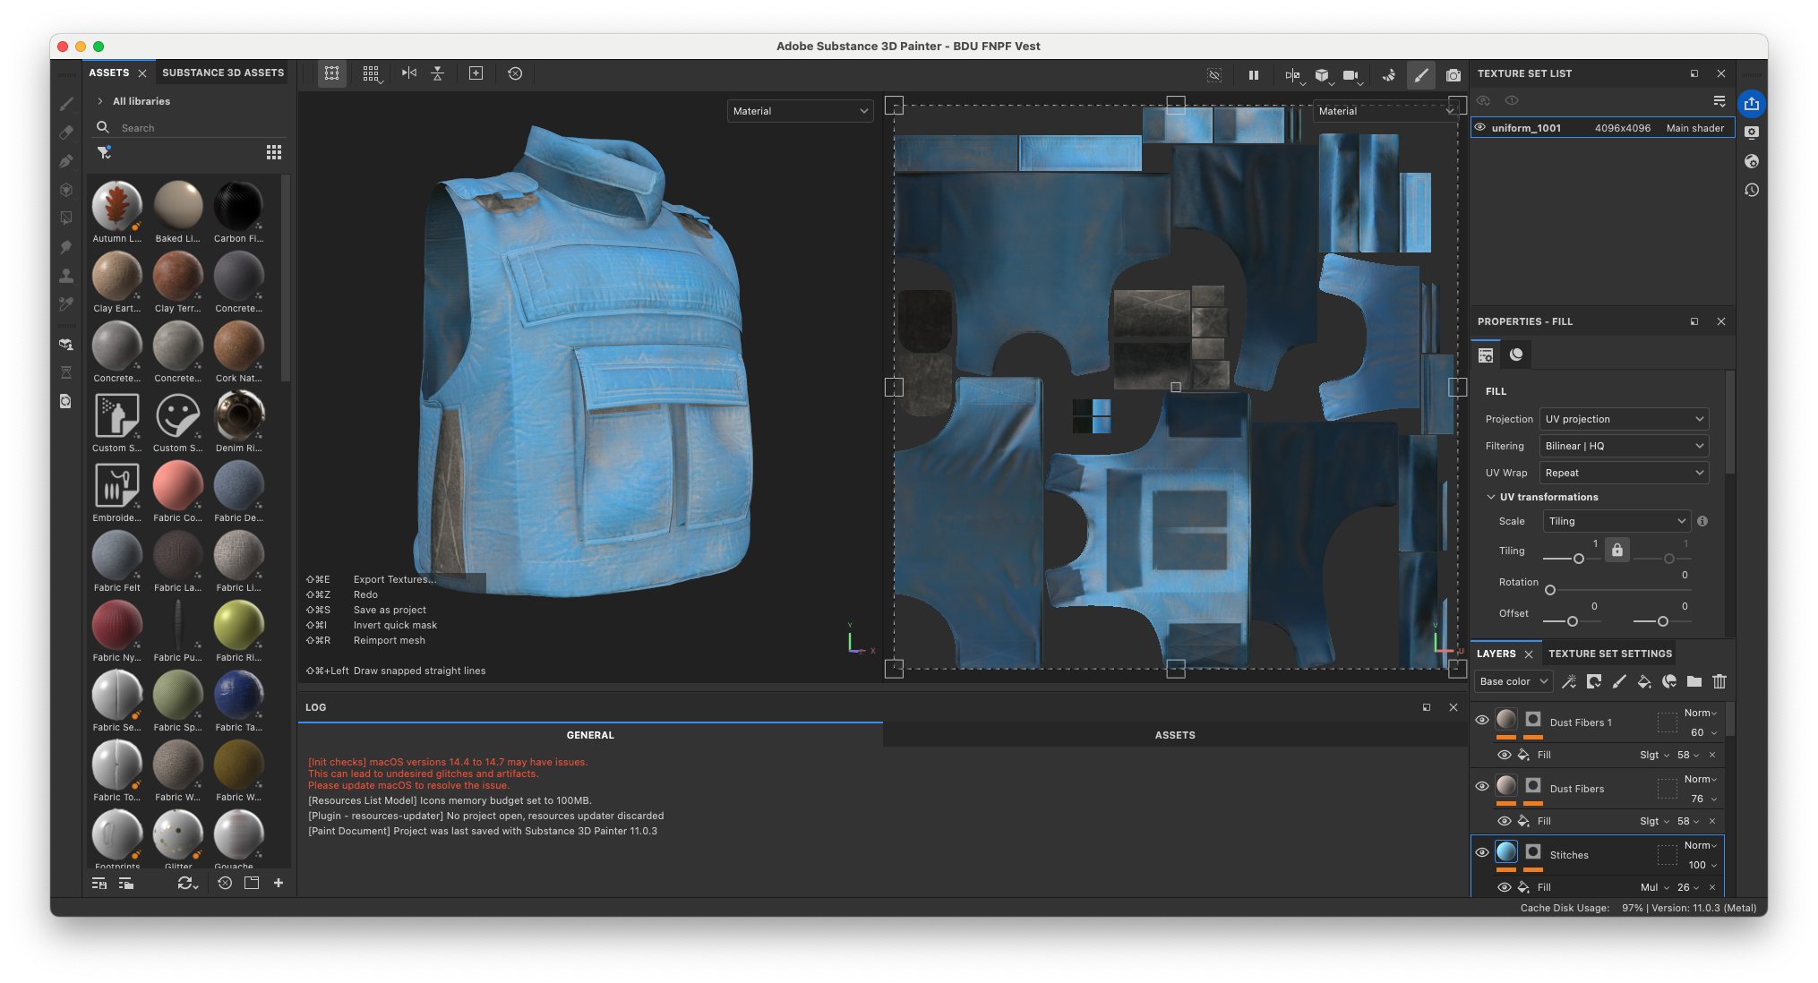Remove the Fill effect under Dust Fibers 1

[x=1712, y=755]
